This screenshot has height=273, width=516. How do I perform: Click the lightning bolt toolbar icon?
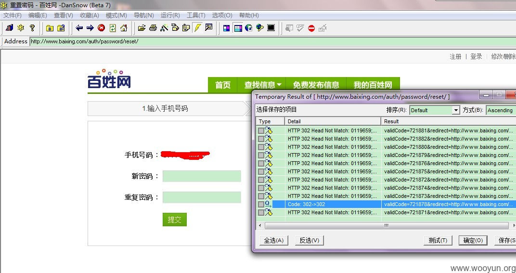[x=197, y=28]
